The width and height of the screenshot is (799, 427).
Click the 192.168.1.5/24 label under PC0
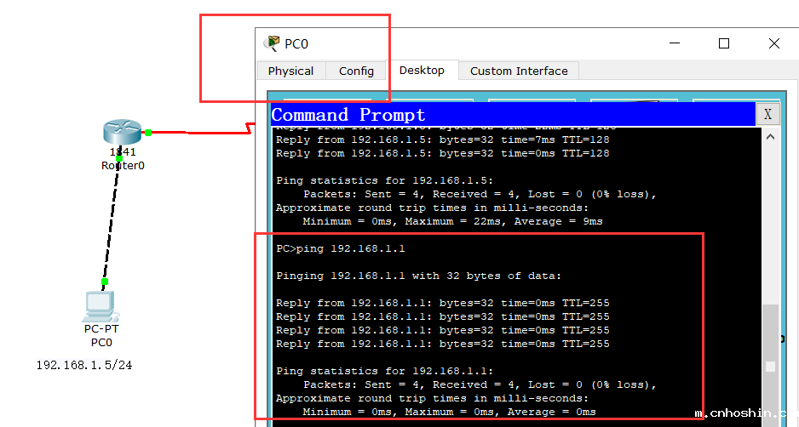point(84,365)
